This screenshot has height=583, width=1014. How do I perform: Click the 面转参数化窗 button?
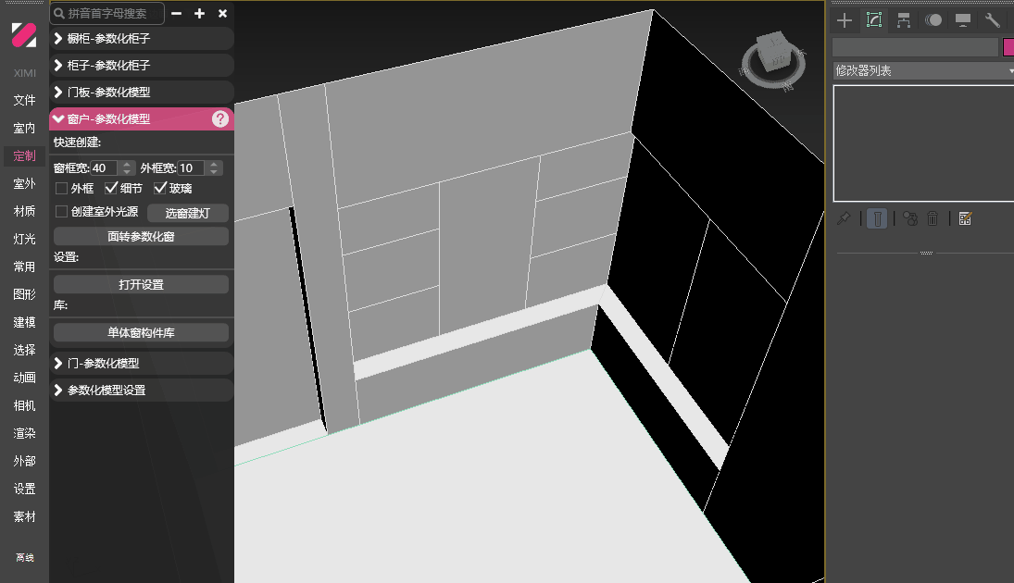(141, 237)
